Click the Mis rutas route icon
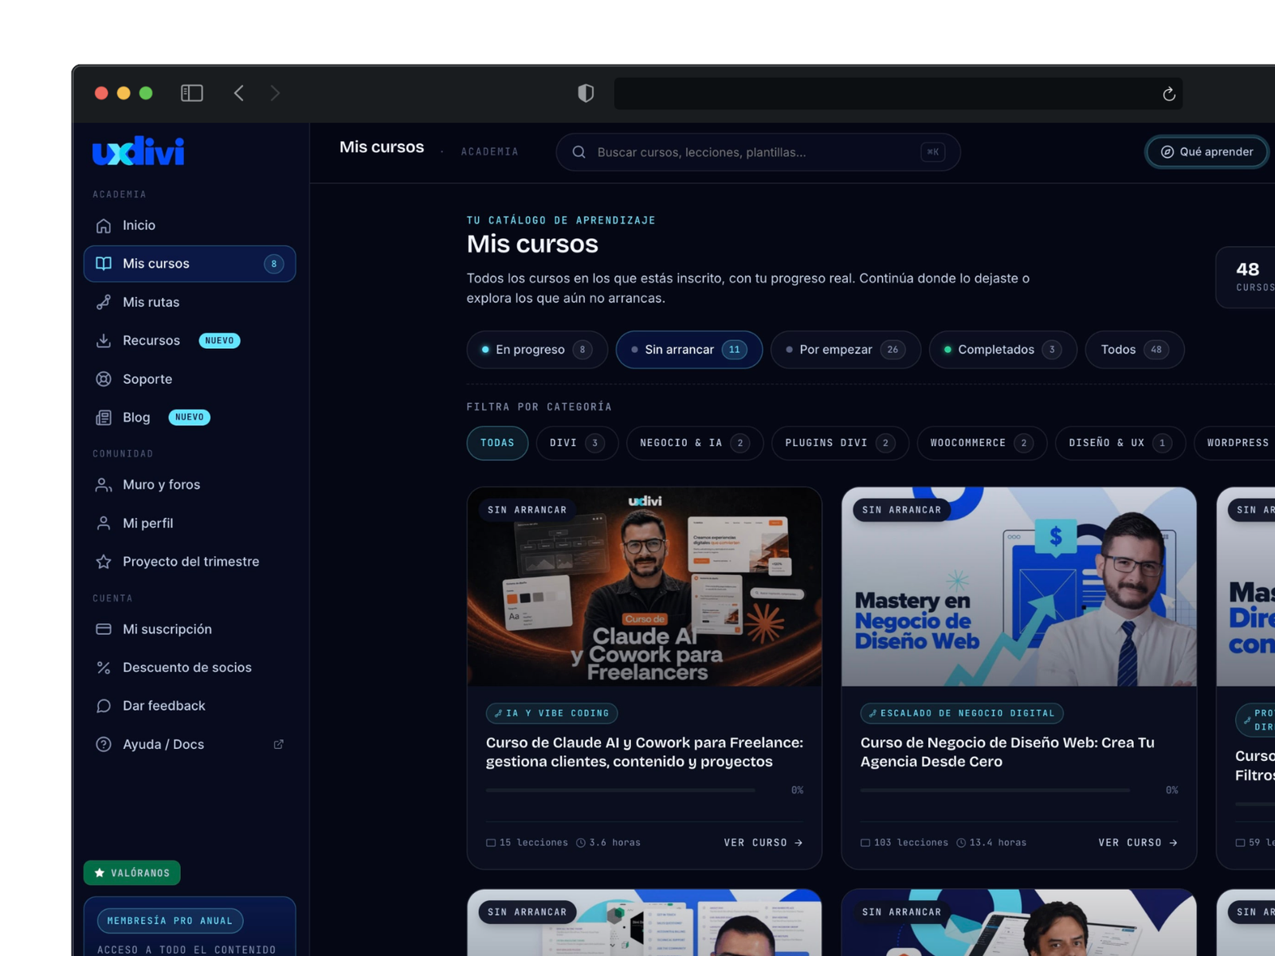The image size is (1275, 956). point(104,302)
